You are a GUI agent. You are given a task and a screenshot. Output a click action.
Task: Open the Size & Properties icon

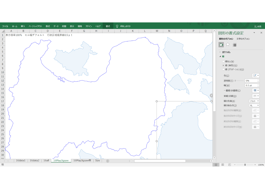[234, 45]
